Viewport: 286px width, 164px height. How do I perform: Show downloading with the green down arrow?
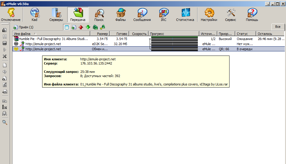[88, 27]
